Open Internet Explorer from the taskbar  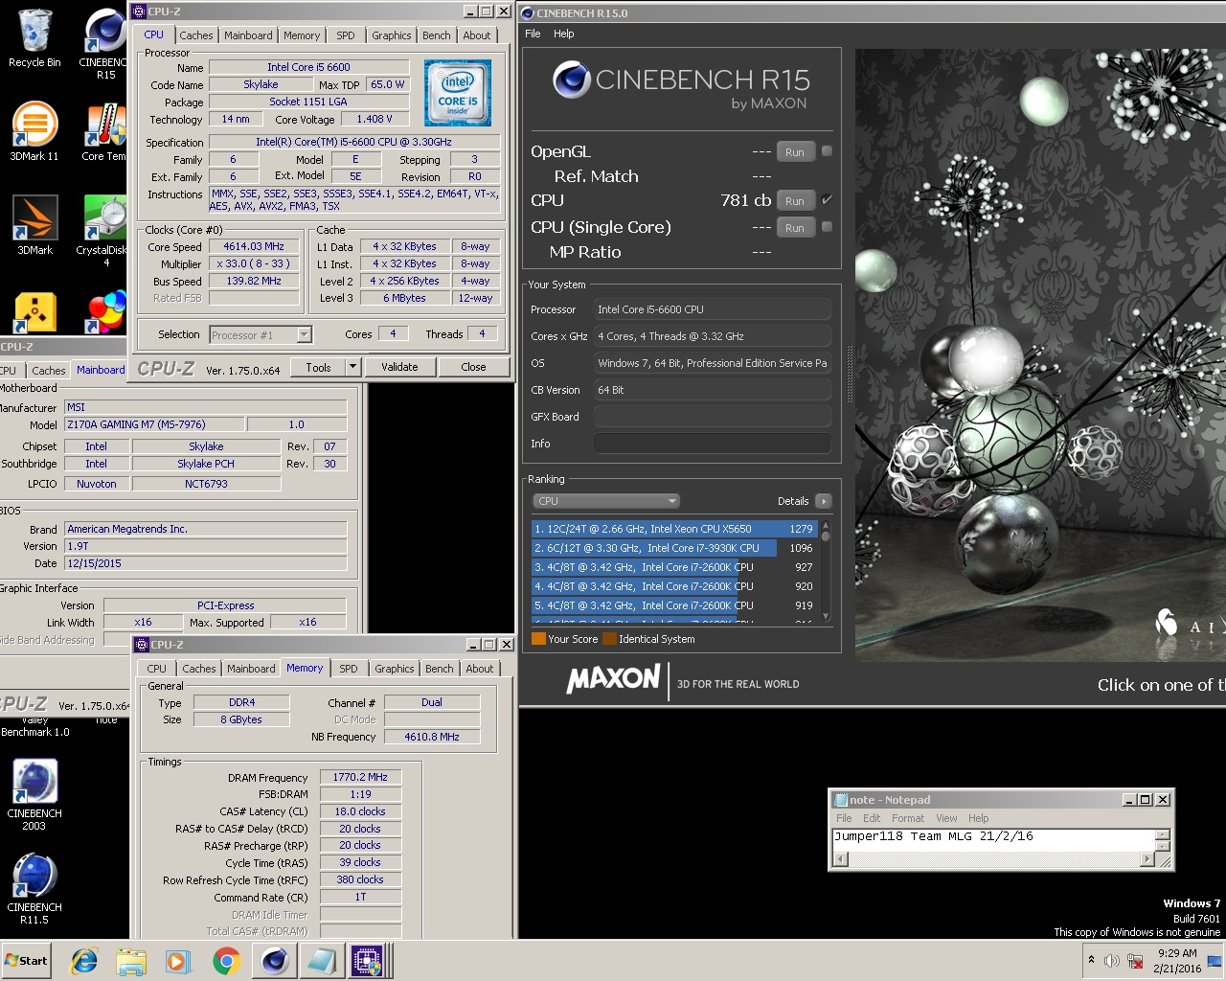click(84, 961)
